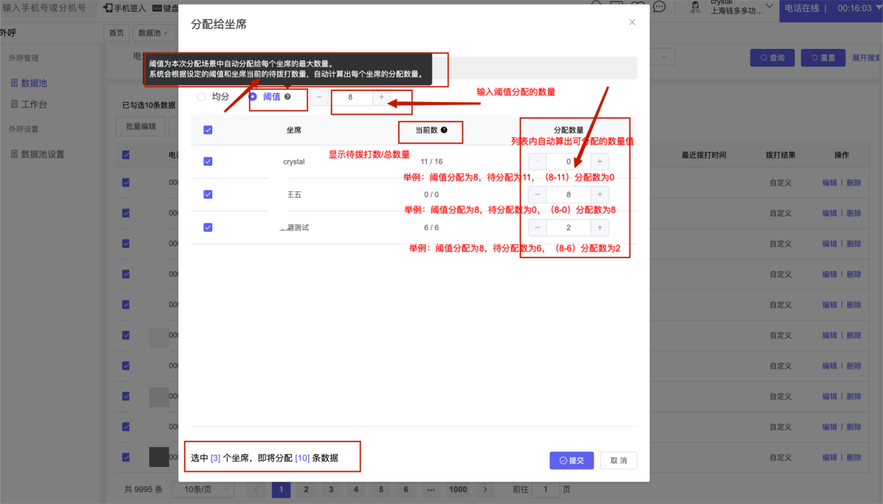The height and width of the screenshot is (504, 883).
Task: Decrease threshold value with minus button
Action: (320, 97)
